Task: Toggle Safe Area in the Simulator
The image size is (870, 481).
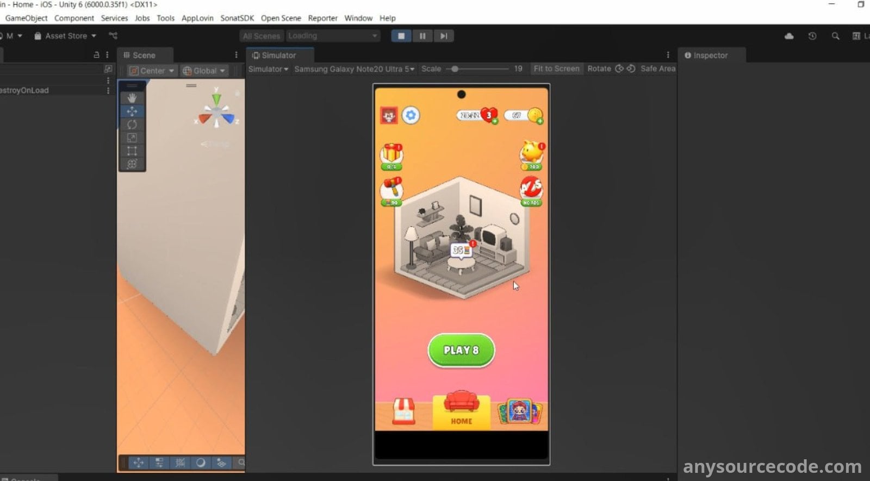Action: point(657,68)
